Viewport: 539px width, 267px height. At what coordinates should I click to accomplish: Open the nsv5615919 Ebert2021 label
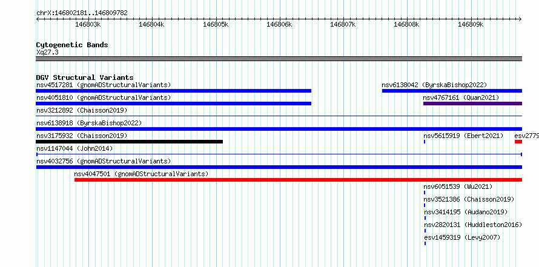pos(463,136)
